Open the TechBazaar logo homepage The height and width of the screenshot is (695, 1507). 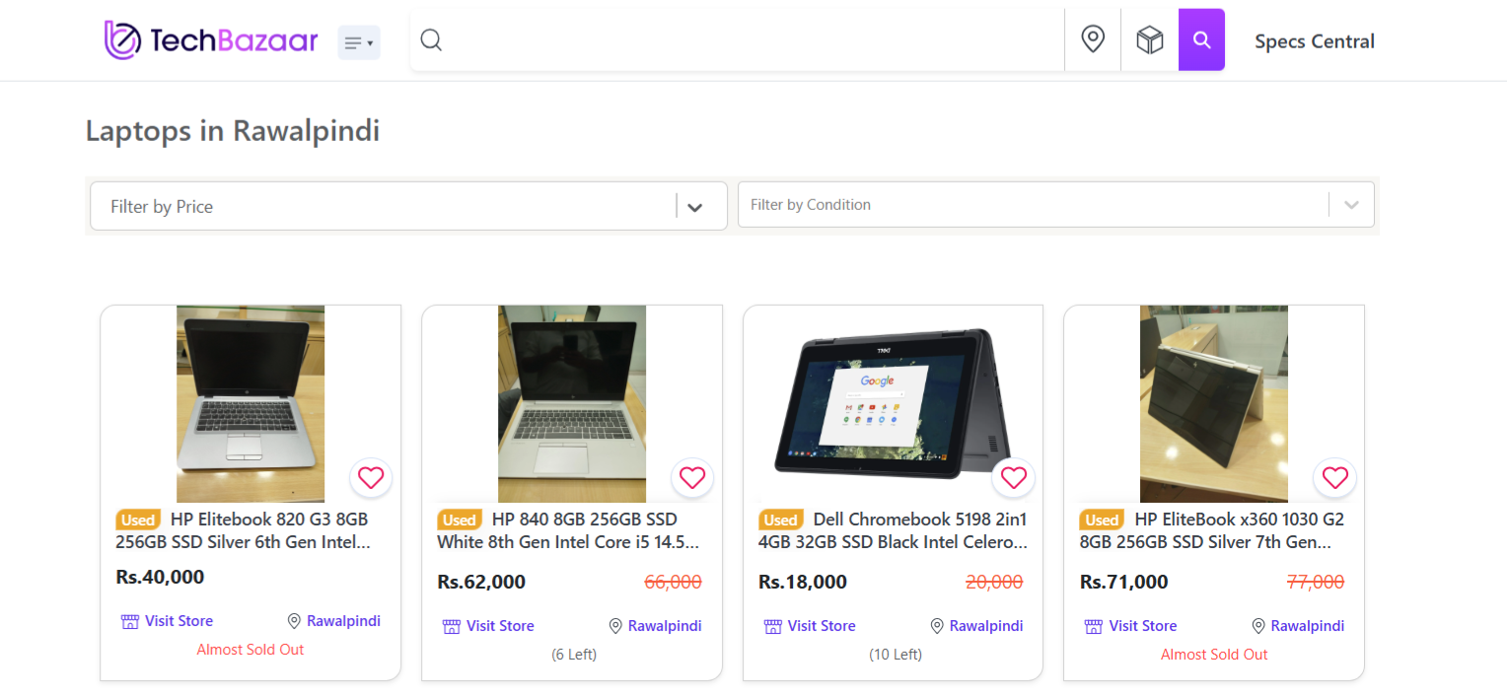(x=211, y=40)
